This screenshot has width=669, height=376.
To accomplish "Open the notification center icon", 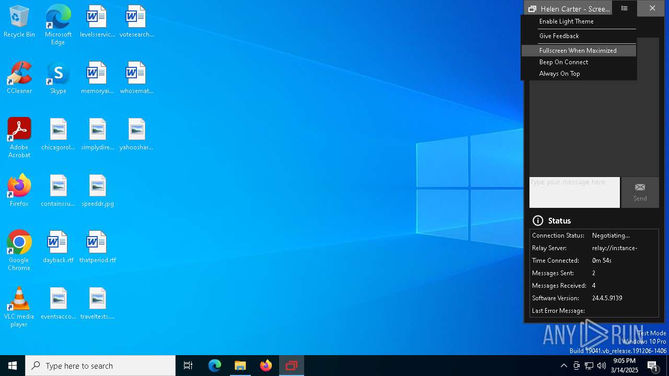I will 653,366.
